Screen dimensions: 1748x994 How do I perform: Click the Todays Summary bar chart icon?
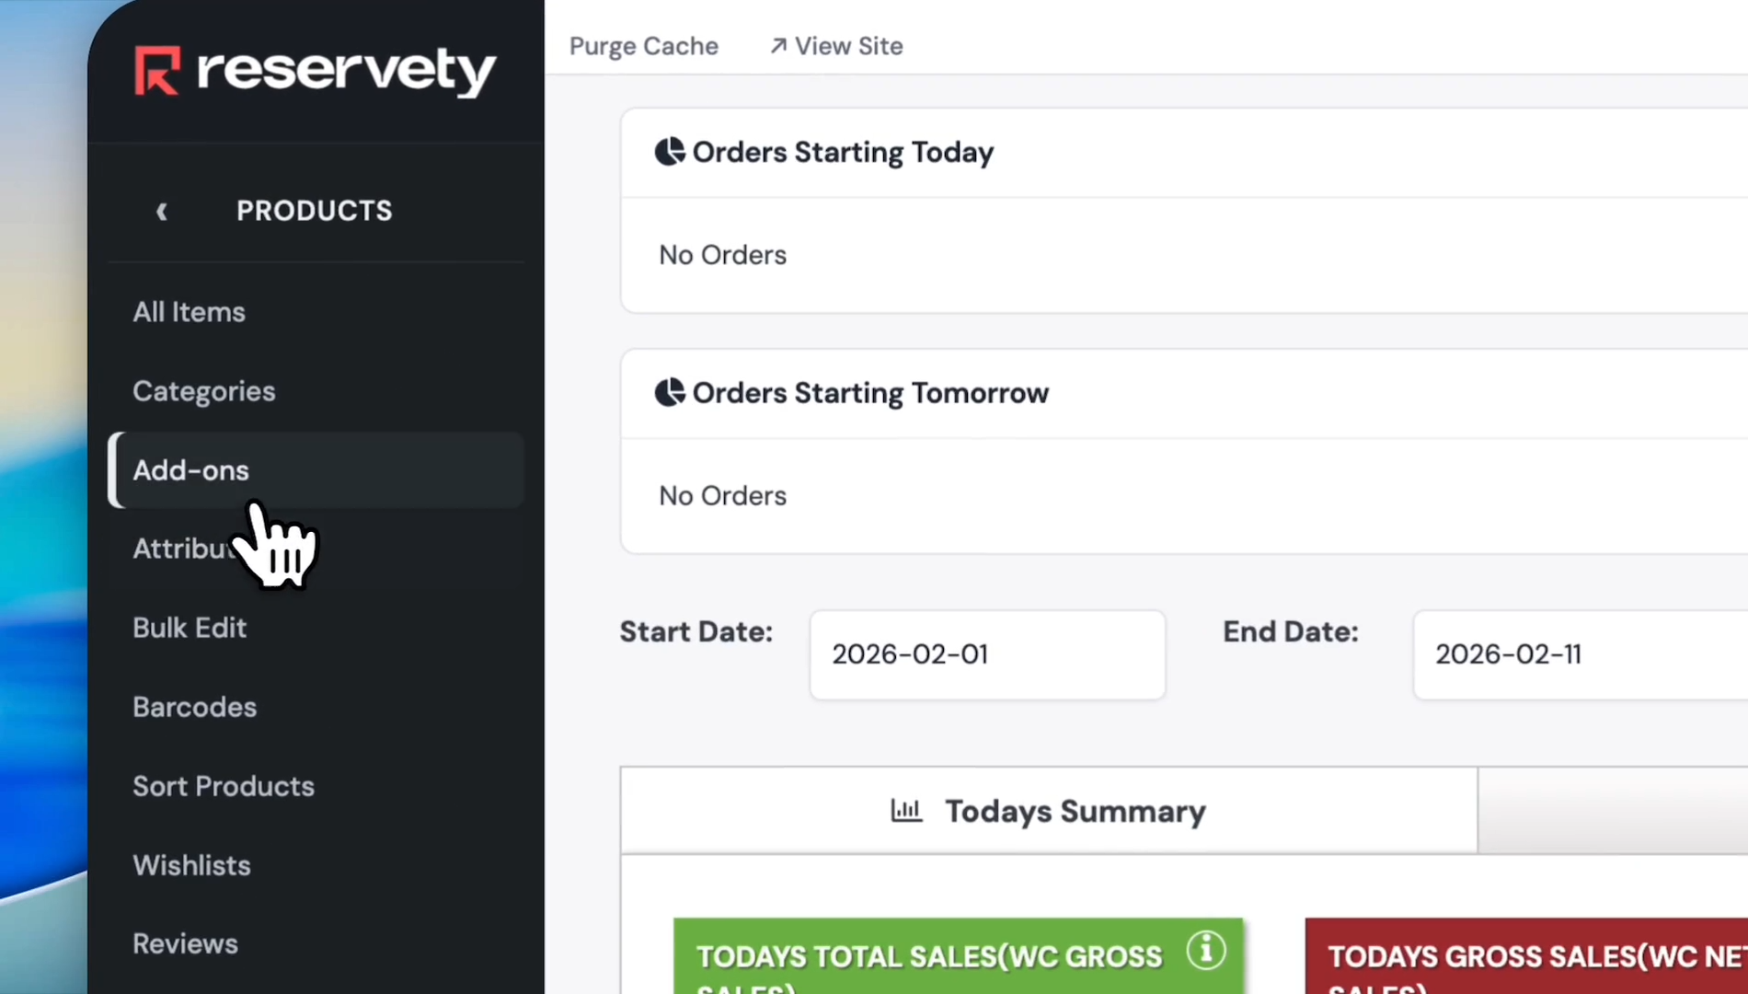[x=906, y=811]
